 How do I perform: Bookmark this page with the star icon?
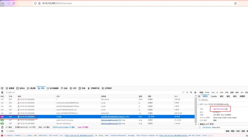[x=235, y=3]
